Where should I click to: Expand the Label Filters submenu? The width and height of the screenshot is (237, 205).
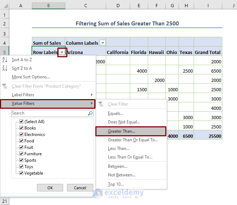[23, 95]
